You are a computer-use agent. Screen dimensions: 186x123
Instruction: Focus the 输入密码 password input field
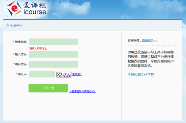tap(54, 54)
